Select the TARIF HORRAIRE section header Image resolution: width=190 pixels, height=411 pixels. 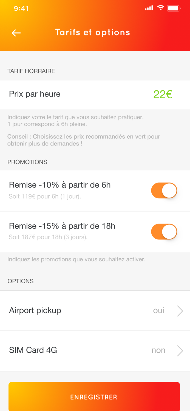pyautogui.click(x=31, y=71)
